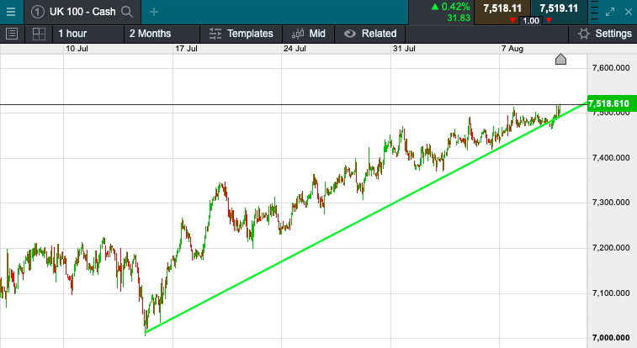Add a new chart tab with plus

click(x=153, y=12)
